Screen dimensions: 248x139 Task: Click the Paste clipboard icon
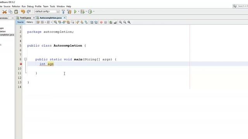[x=16, y=12]
